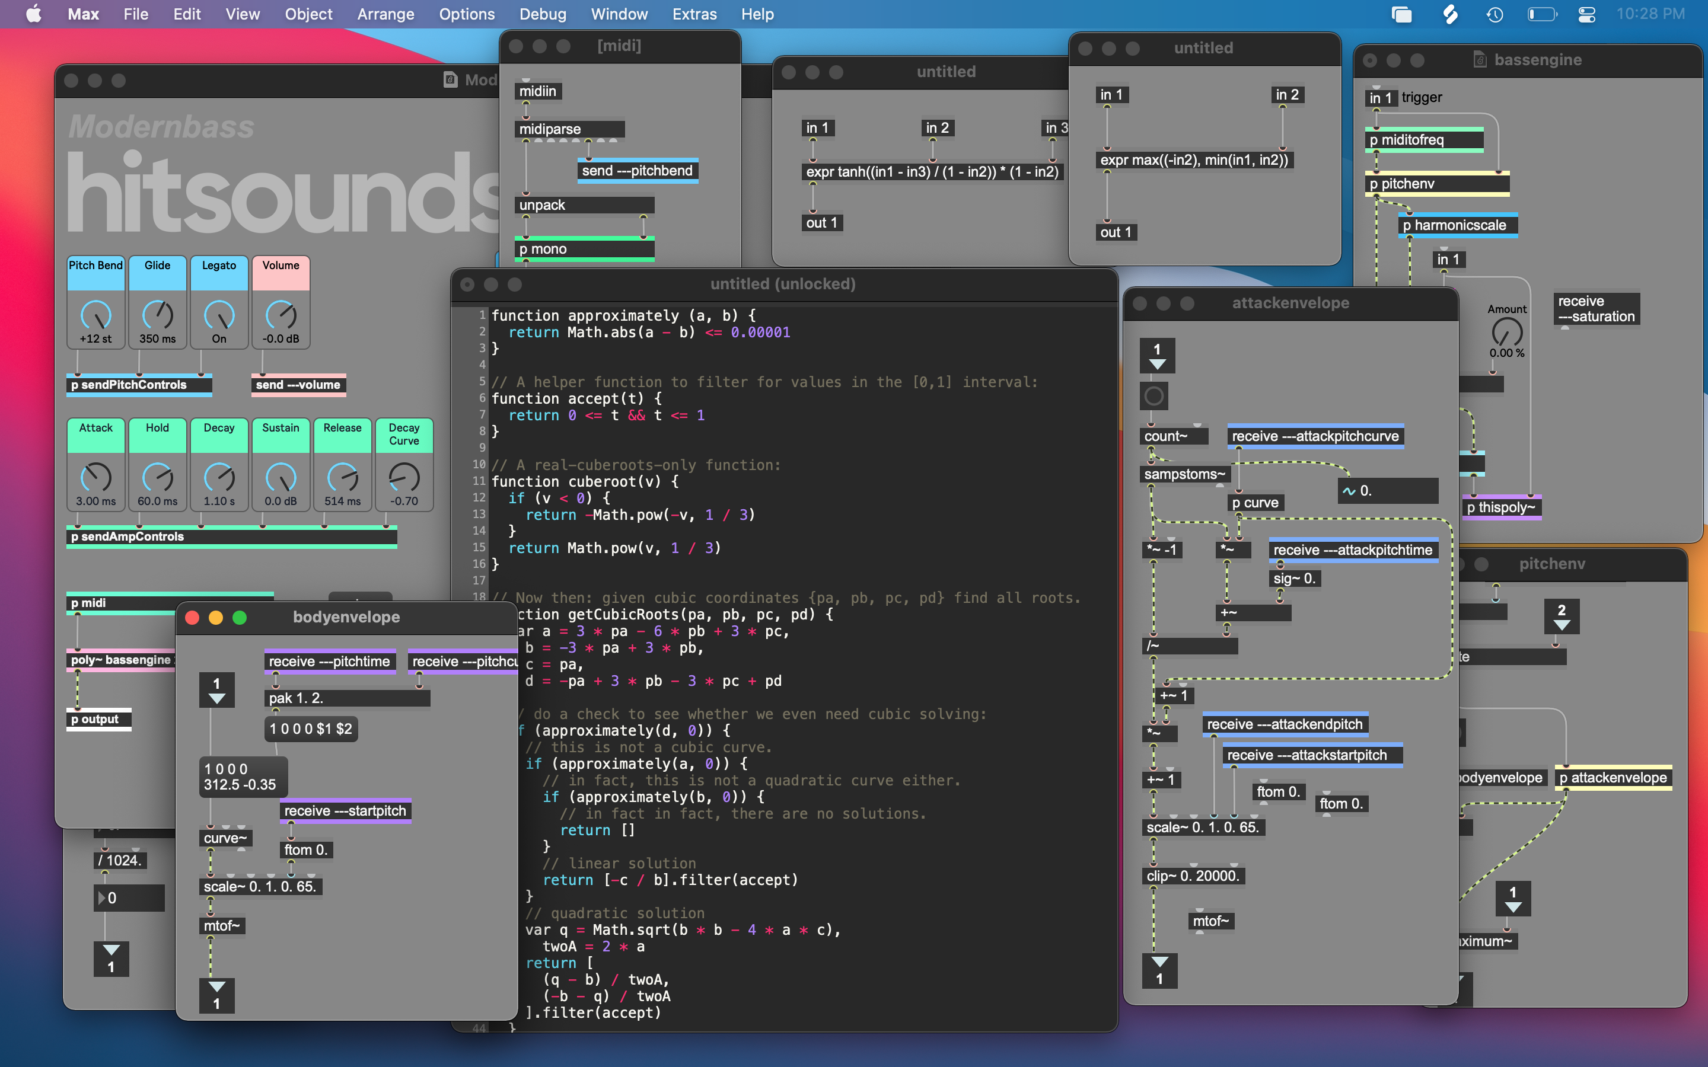Click inlet 1 arrow in attackenvelope window
This screenshot has height=1067, width=1708.
coord(1157,355)
